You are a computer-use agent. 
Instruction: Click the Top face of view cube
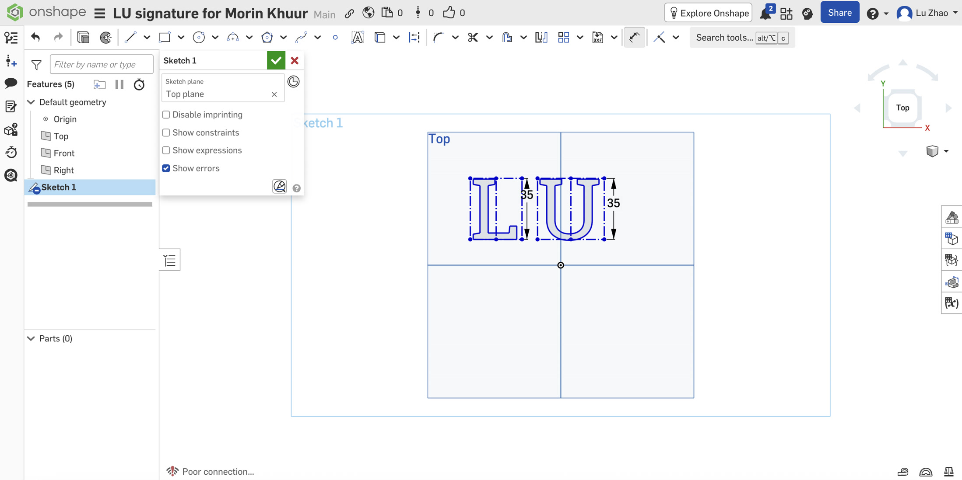[902, 108]
